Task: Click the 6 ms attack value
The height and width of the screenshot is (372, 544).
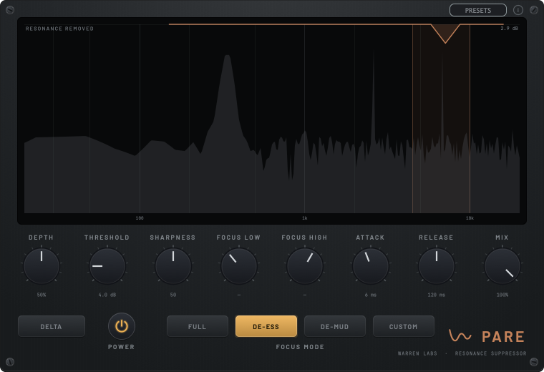Action: coord(371,295)
